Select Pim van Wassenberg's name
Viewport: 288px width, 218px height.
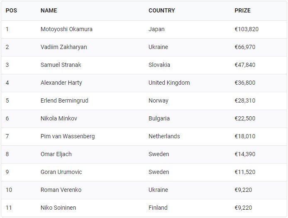point(68,137)
